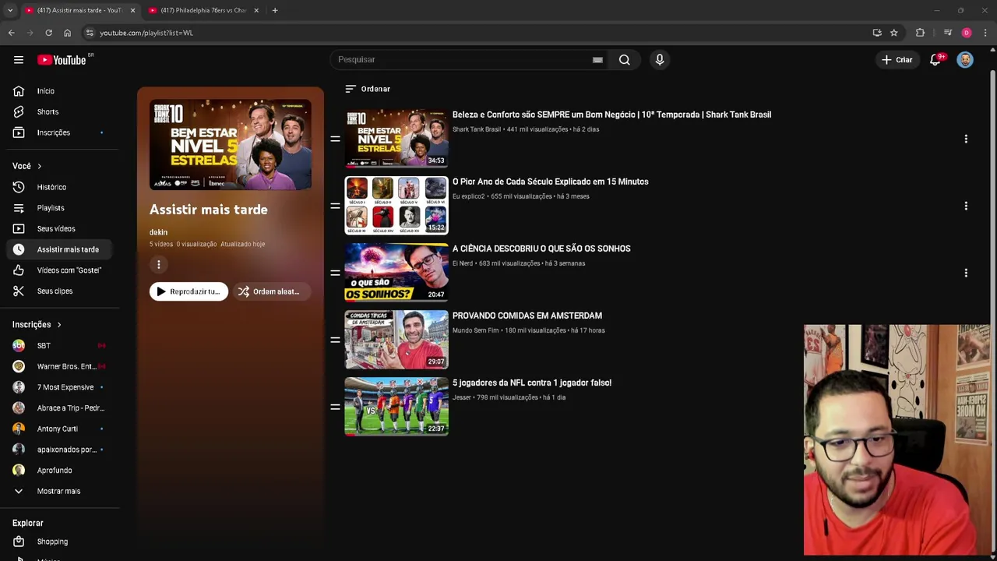Open Abrace a Trip channel
This screenshot has height=561, width=997.
coord(61,408)
